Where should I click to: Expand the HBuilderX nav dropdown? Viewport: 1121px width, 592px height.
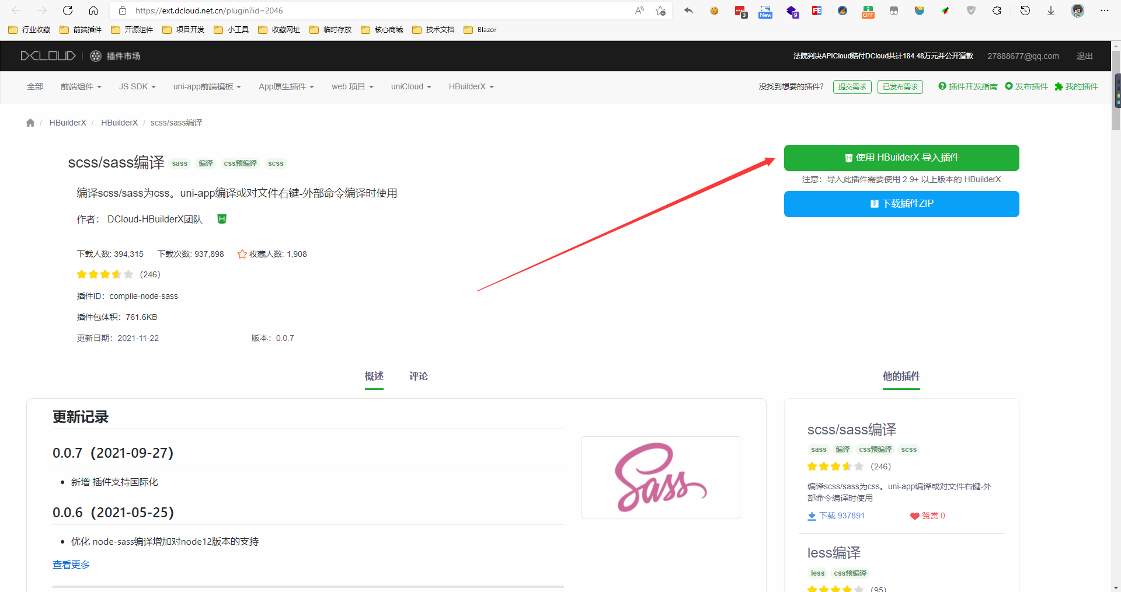[471, 87]
